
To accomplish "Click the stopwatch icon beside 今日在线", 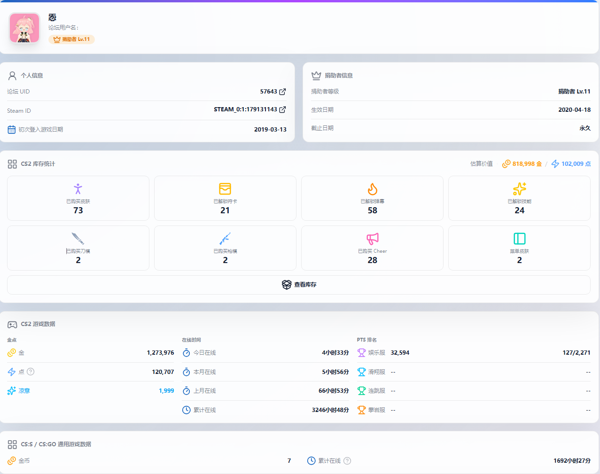I will coord(187,353).
